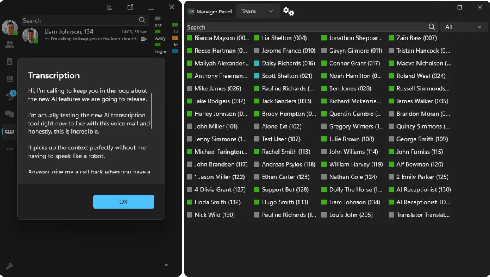
Task: Select James Walker (035)
Action: pos(418,101)
